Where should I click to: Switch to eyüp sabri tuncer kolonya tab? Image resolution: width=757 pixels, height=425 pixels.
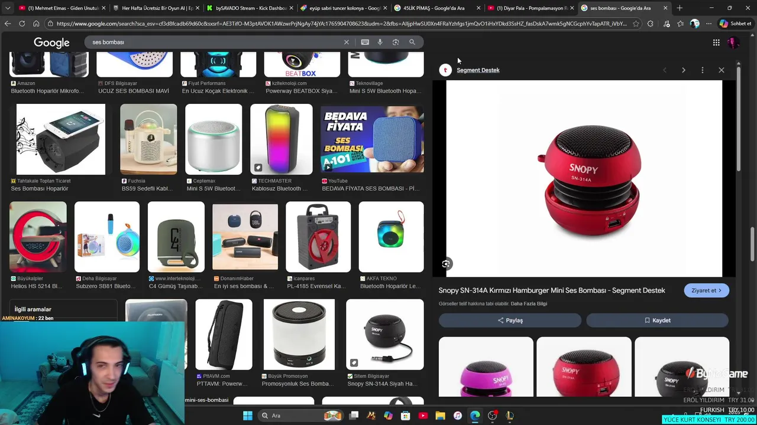tap(342, 8)
